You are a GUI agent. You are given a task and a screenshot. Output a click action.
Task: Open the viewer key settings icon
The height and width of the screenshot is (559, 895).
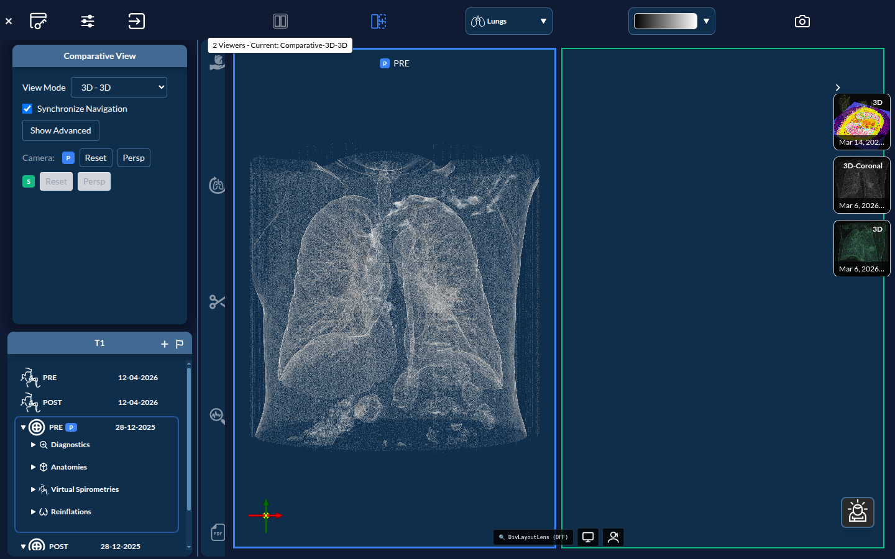39,21
